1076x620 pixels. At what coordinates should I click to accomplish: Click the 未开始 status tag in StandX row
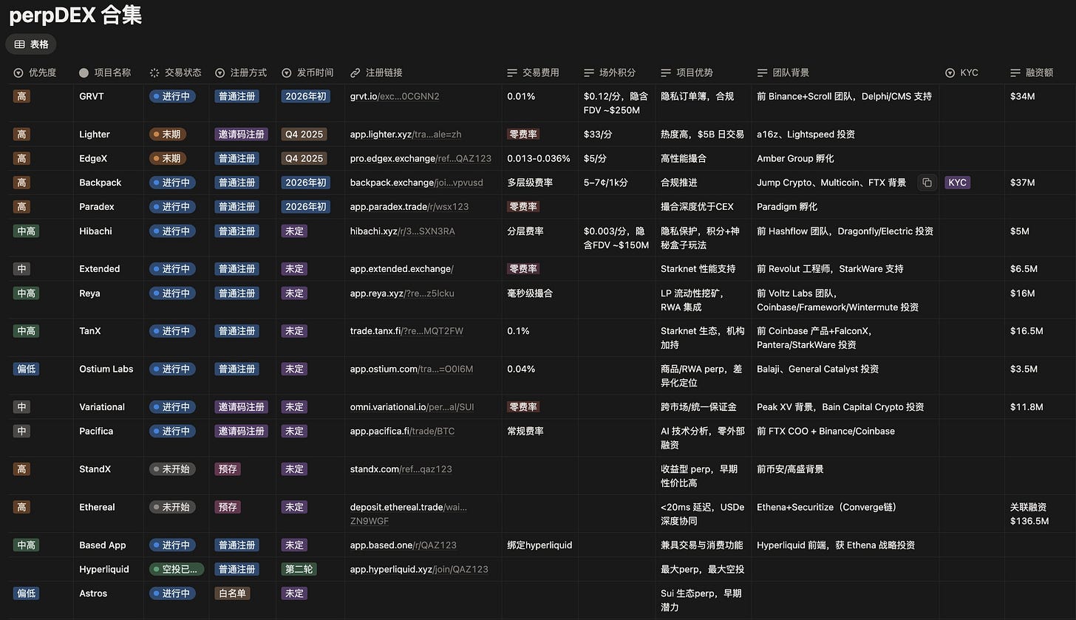coord(172,469)
